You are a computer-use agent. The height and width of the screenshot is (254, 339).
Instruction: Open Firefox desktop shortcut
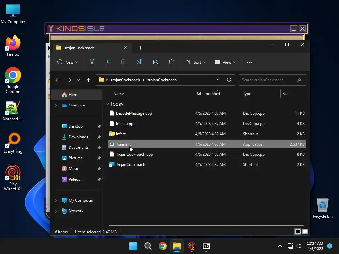click(13, 46)
